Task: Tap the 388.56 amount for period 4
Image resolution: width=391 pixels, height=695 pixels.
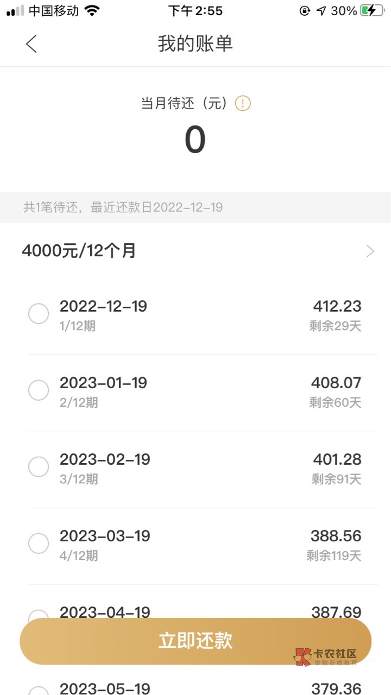Action: (336, 536)
